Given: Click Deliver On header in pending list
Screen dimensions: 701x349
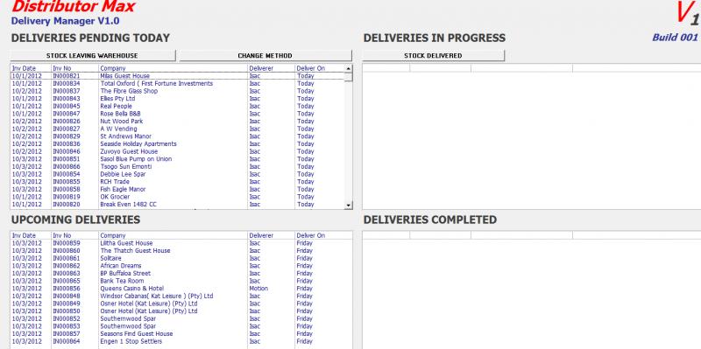Looking at the screenshot, I should [x=320, y=68].
